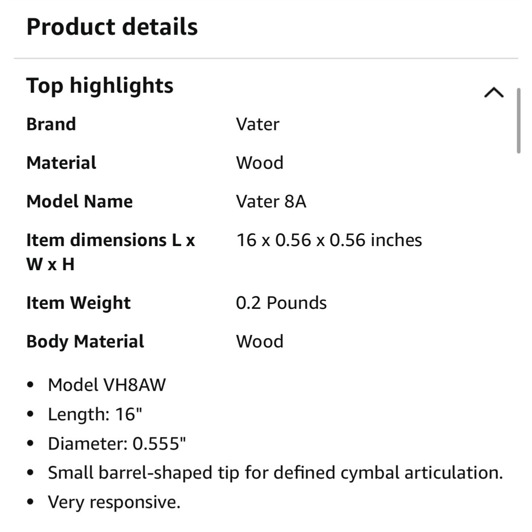532x532 pixels.
Task: Click the Body Material label
Action: 84,341
